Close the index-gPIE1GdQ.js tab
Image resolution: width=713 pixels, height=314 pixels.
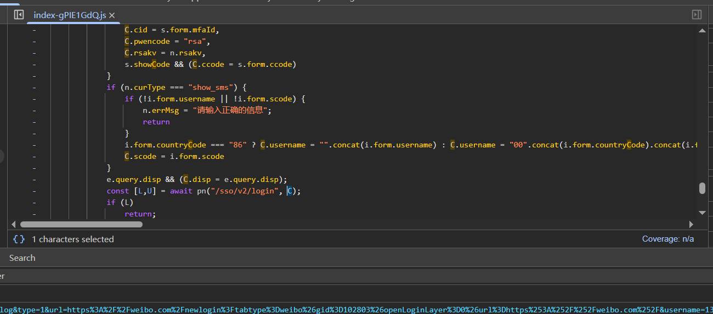[x=112, y=15]
